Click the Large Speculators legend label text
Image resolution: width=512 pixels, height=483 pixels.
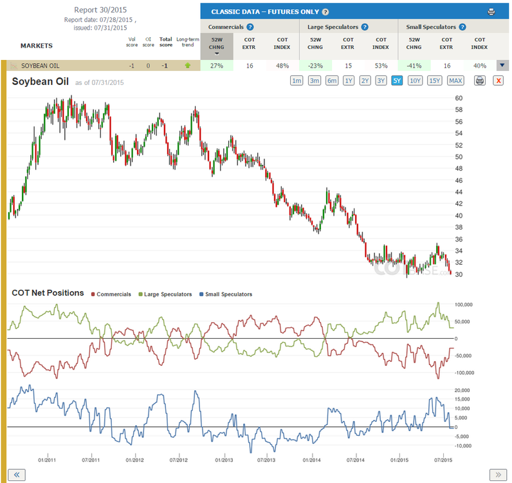click(x=168, y=294)
